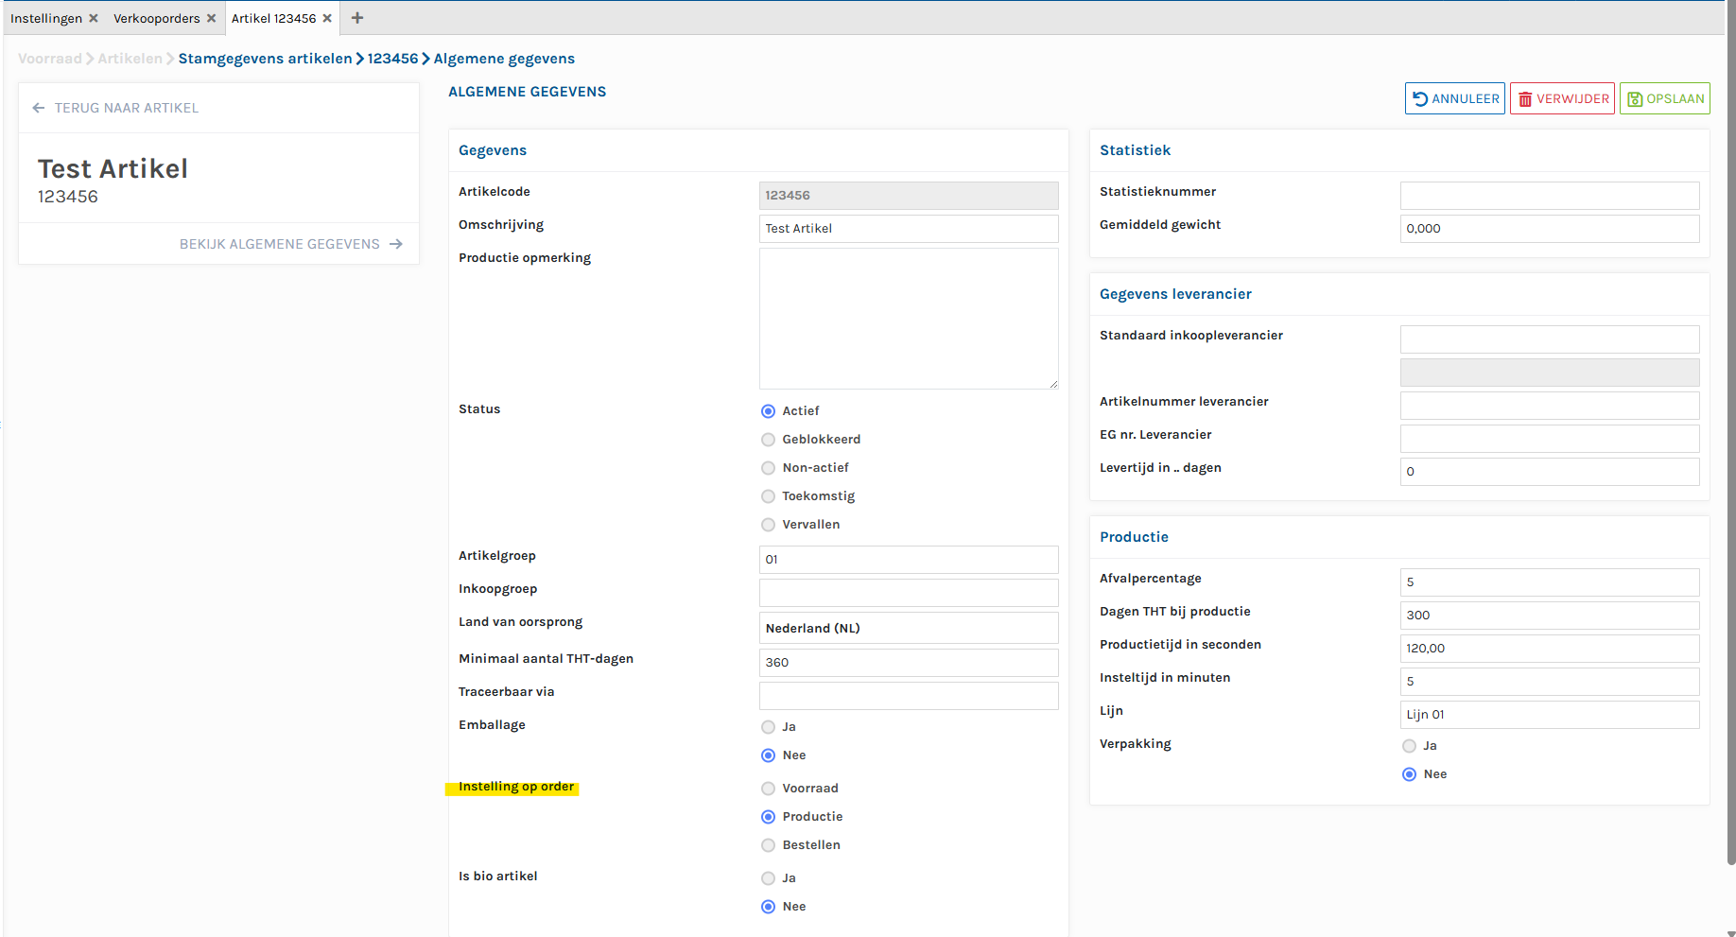The image size is (1736, 937).
Task: Close the Instellingen tab
Action: [94, 18]
